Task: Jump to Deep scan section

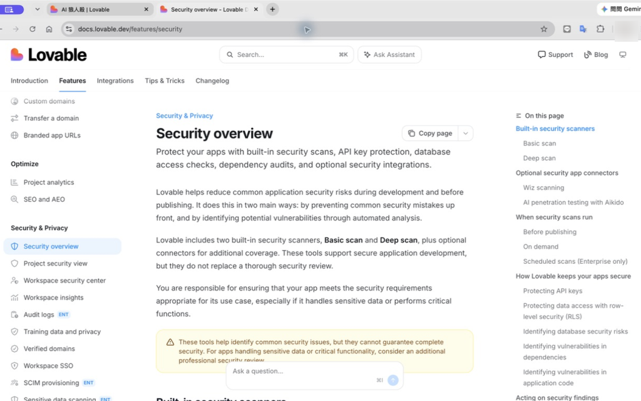Action: [x=539, y=159]
